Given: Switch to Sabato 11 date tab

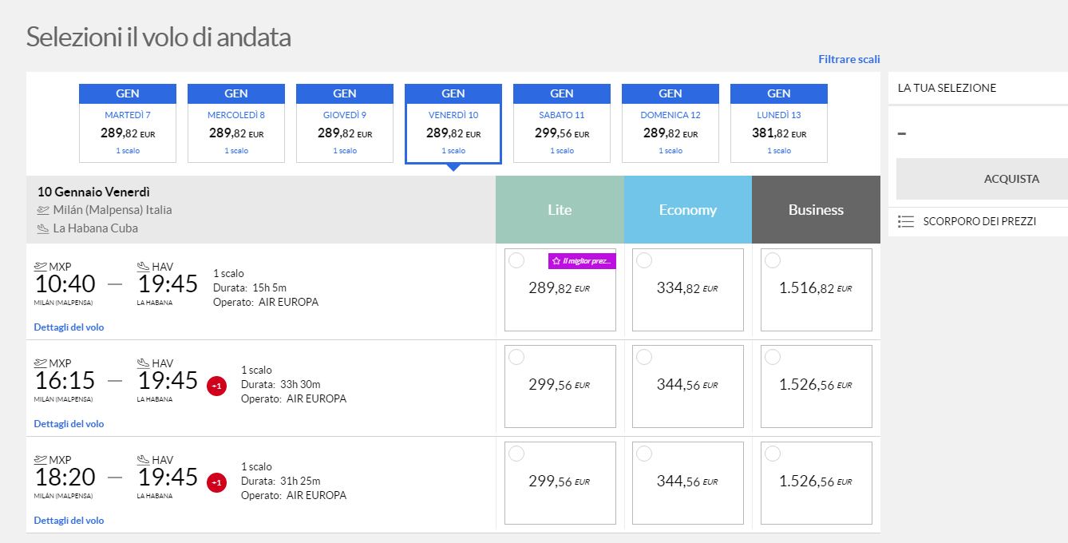Looking at the screenshot, I should click(x=562, y=124).
